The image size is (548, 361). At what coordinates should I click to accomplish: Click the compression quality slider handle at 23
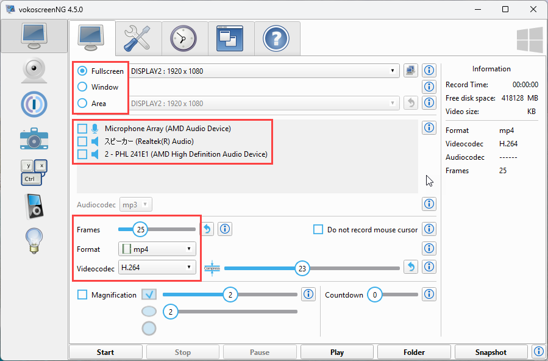point(302,268)
